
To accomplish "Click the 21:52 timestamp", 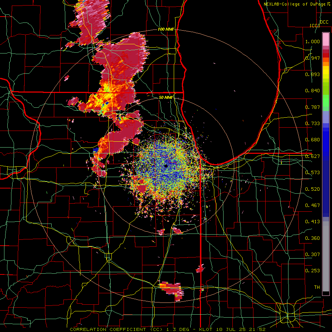I will tap(257, 329).
